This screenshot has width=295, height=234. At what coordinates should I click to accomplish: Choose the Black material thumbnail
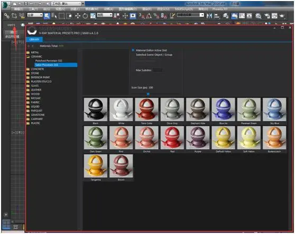pyautogui.click(x=96, y=110)
